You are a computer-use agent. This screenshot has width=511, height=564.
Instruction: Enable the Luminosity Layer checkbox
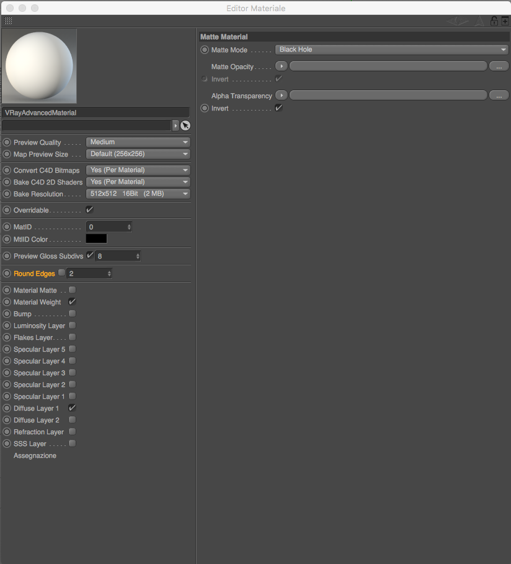click(x=72, y=325)
